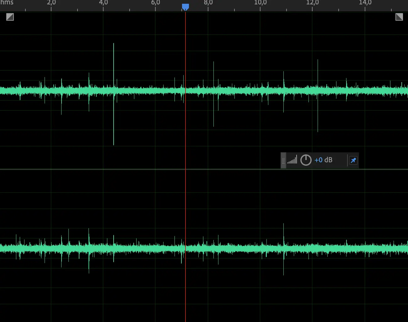Click the Fade Out handle at waveform end
The image size is (408, 322).
pos(399,17)
